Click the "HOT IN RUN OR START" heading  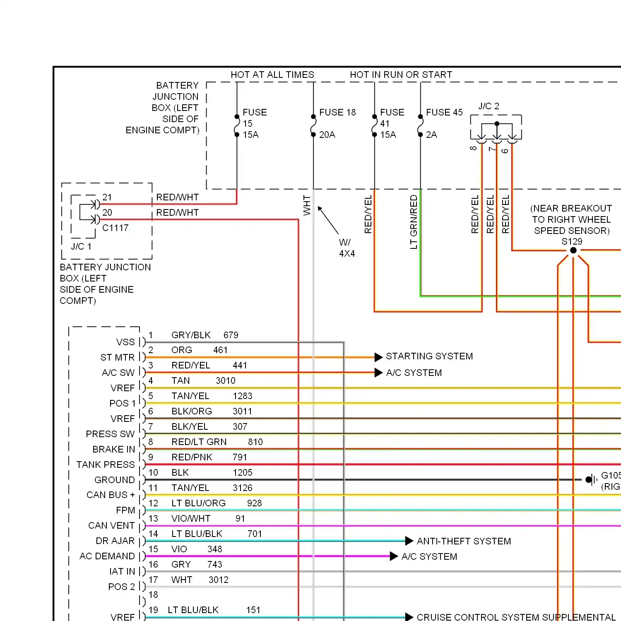pos(401,75)
